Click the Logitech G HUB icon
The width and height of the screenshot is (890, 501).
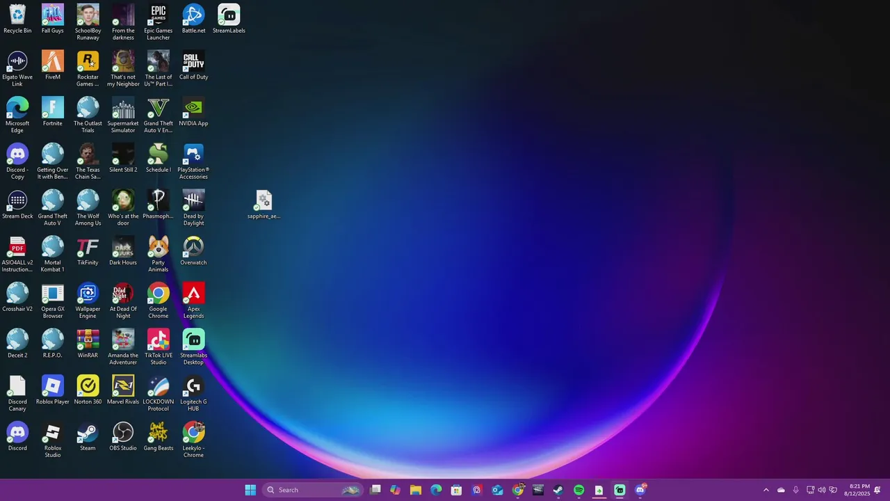pos(193,394)
